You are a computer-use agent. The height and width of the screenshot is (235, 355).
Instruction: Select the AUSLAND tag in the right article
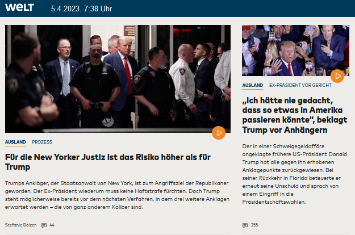point(252,85)
